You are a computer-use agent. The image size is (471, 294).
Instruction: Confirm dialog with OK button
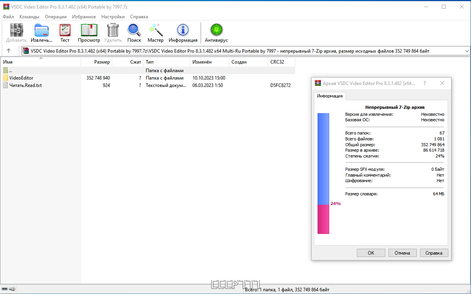371,253
